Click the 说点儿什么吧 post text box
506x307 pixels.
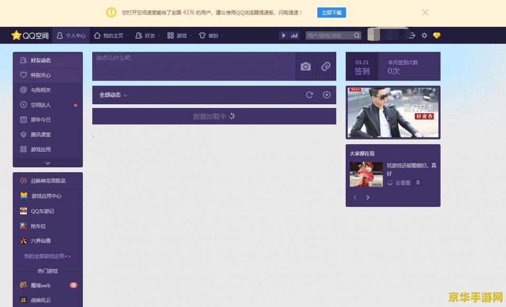193,66
